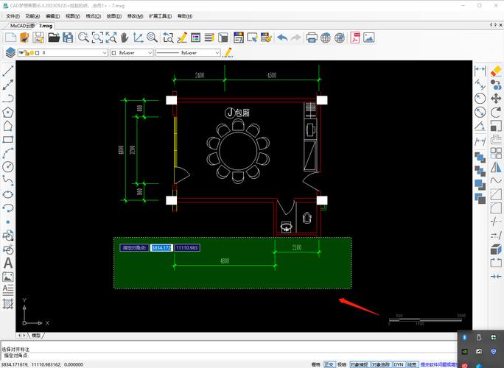Switch to the MxCAD云图 tab
Screen dimensions: 504x368
click(x=21, y=25)
